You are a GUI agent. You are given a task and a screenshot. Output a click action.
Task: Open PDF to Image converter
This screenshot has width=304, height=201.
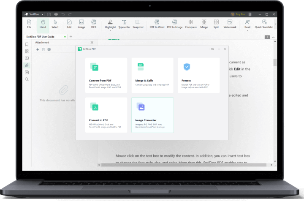175,24
